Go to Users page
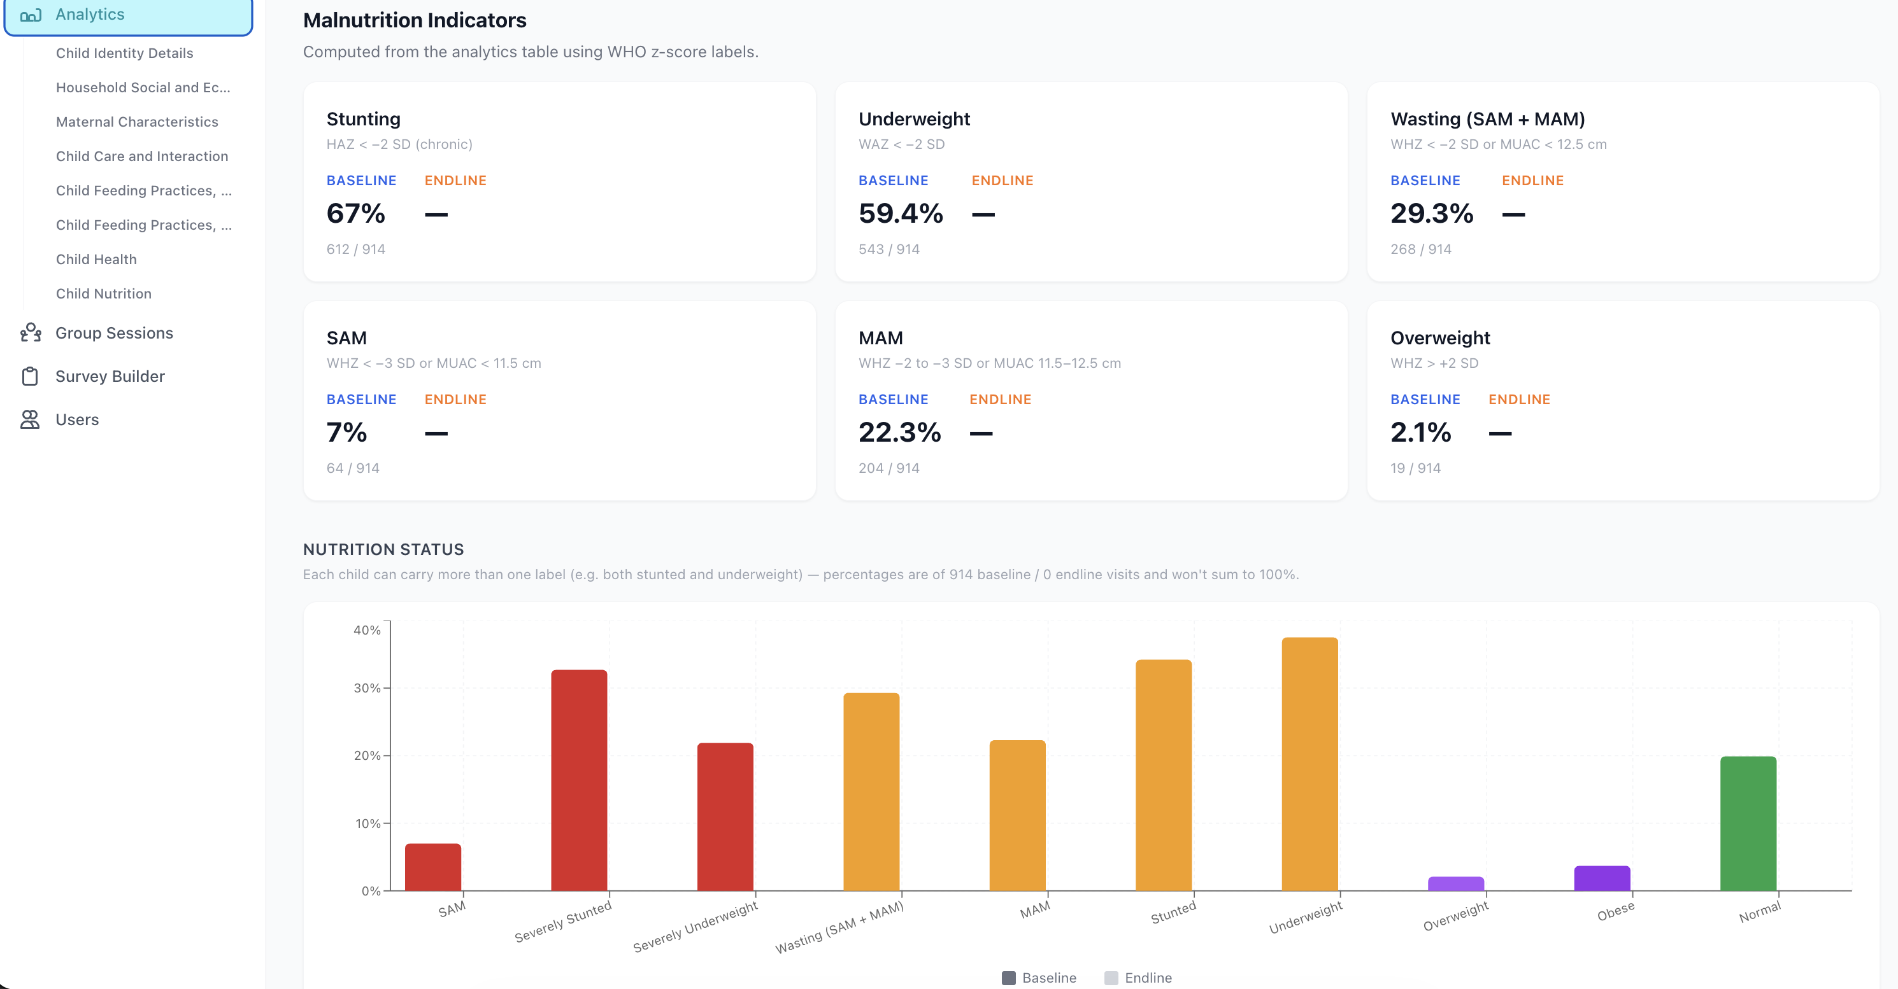The image size is (1898, 989). pos(76,420)
